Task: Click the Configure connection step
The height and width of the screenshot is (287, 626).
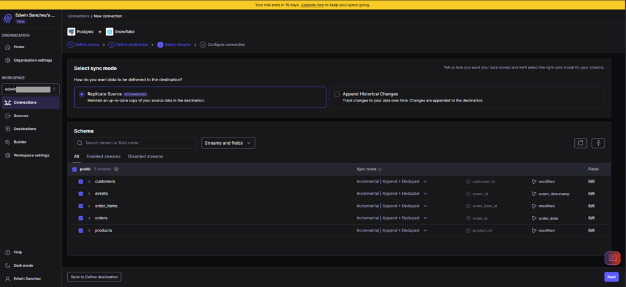Action: tap(223, 45)
